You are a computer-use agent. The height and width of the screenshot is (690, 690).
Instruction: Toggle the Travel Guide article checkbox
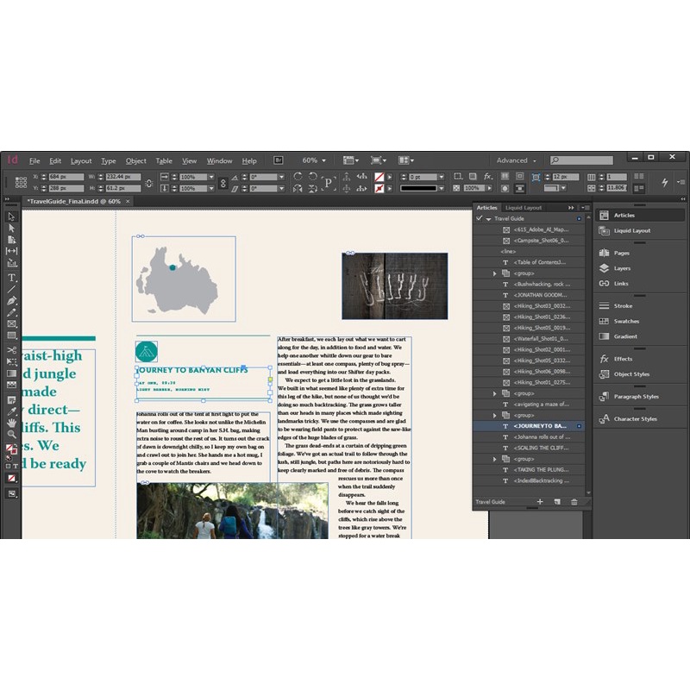(x=480, y=218)
